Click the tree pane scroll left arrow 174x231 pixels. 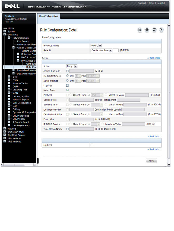tap(2, 165)
